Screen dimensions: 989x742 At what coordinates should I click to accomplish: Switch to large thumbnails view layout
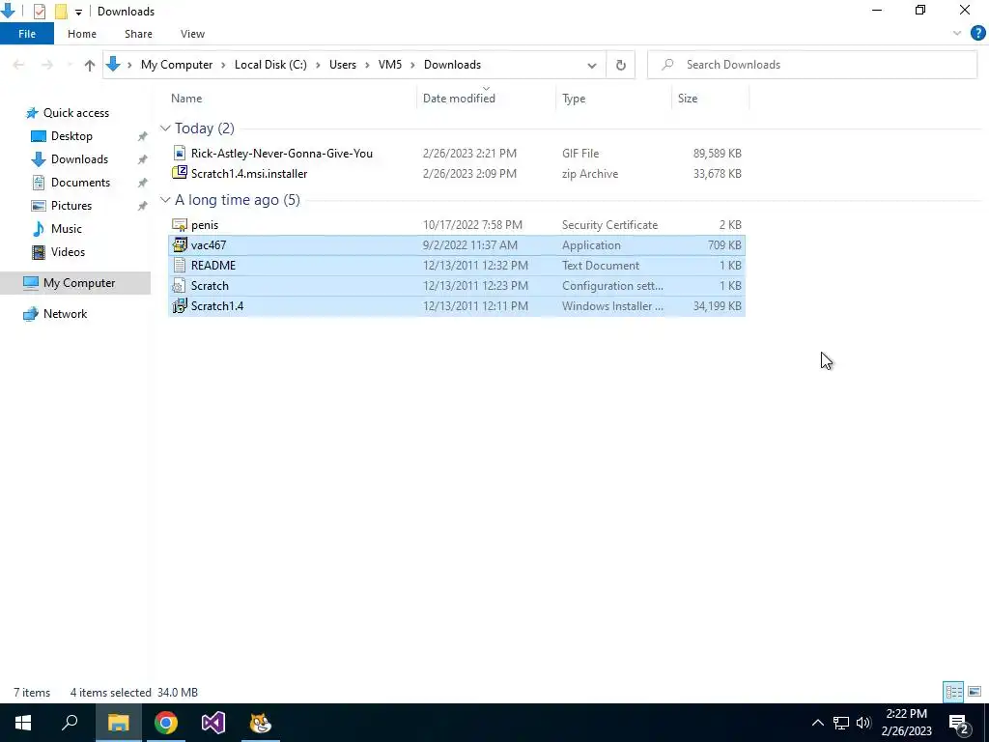pyautogui.click(x=974, y=692)
